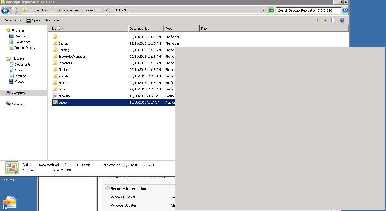Open the Pictures library
Screen dimensions: 386x211
coord(21,76)
